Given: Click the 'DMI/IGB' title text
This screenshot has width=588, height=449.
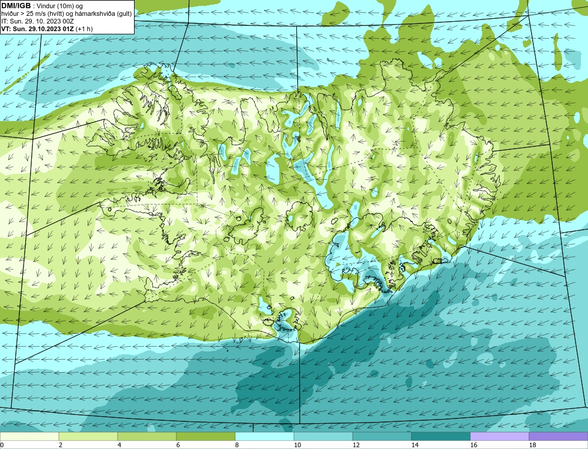Looking at the screenshot, I should 16,6.
